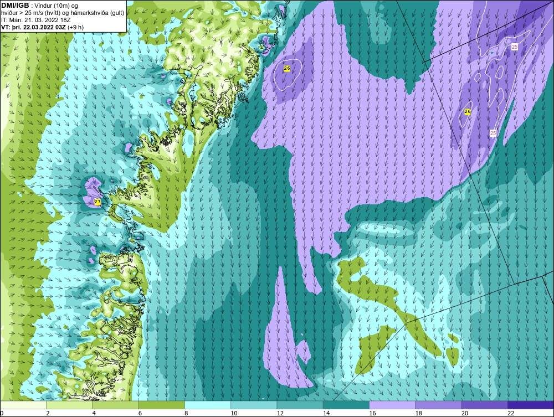The width and height of the screenshot is (554, 417).
Task: Select the 18-20 m/s medium purple swatch
Action: point(438,405)
